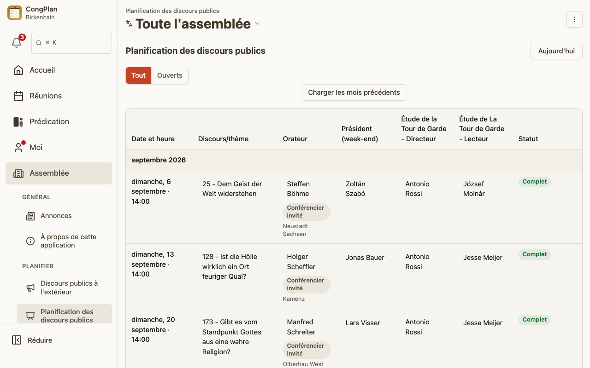Click the Moi person icon

(18, 147)
